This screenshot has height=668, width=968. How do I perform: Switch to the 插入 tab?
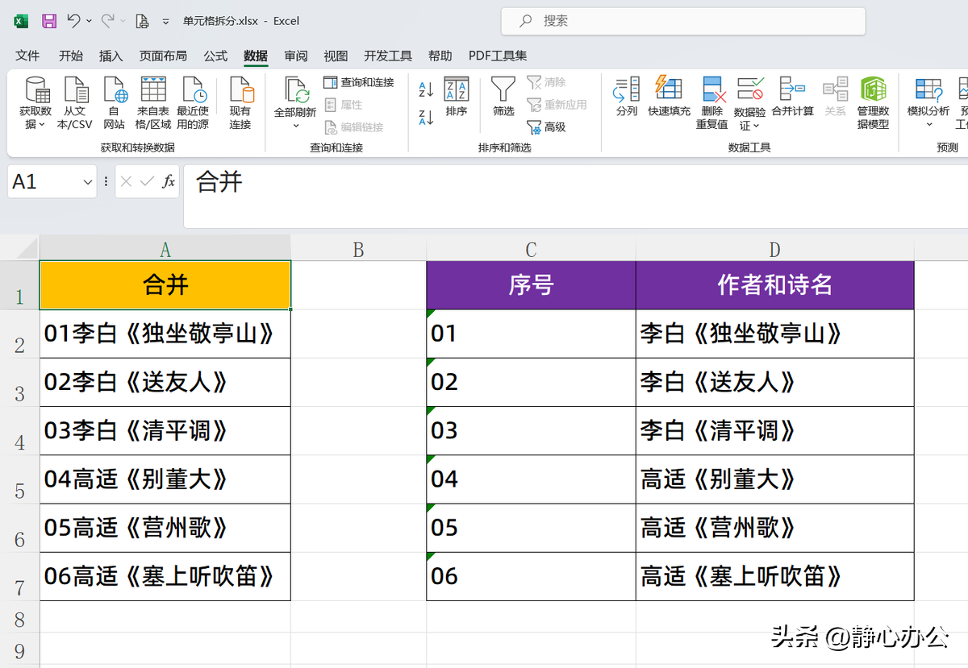(111, 56)
